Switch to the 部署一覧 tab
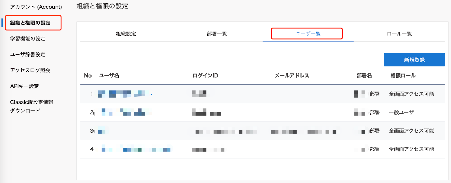Viewport: 451px width, 183px height. (217, 34)
